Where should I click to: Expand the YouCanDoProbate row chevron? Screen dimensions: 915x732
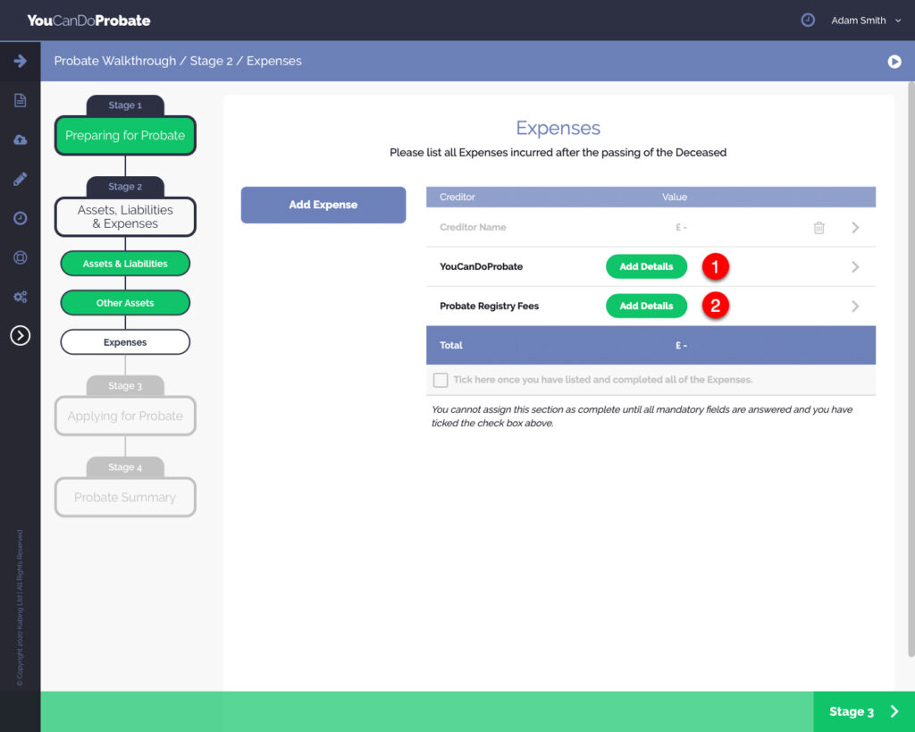[x=855, y=267]
